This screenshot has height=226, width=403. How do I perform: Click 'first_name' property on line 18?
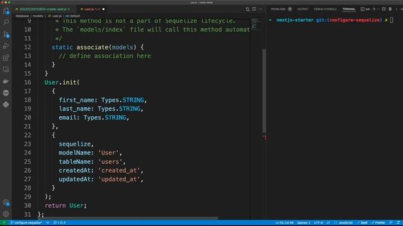[76, 100]
